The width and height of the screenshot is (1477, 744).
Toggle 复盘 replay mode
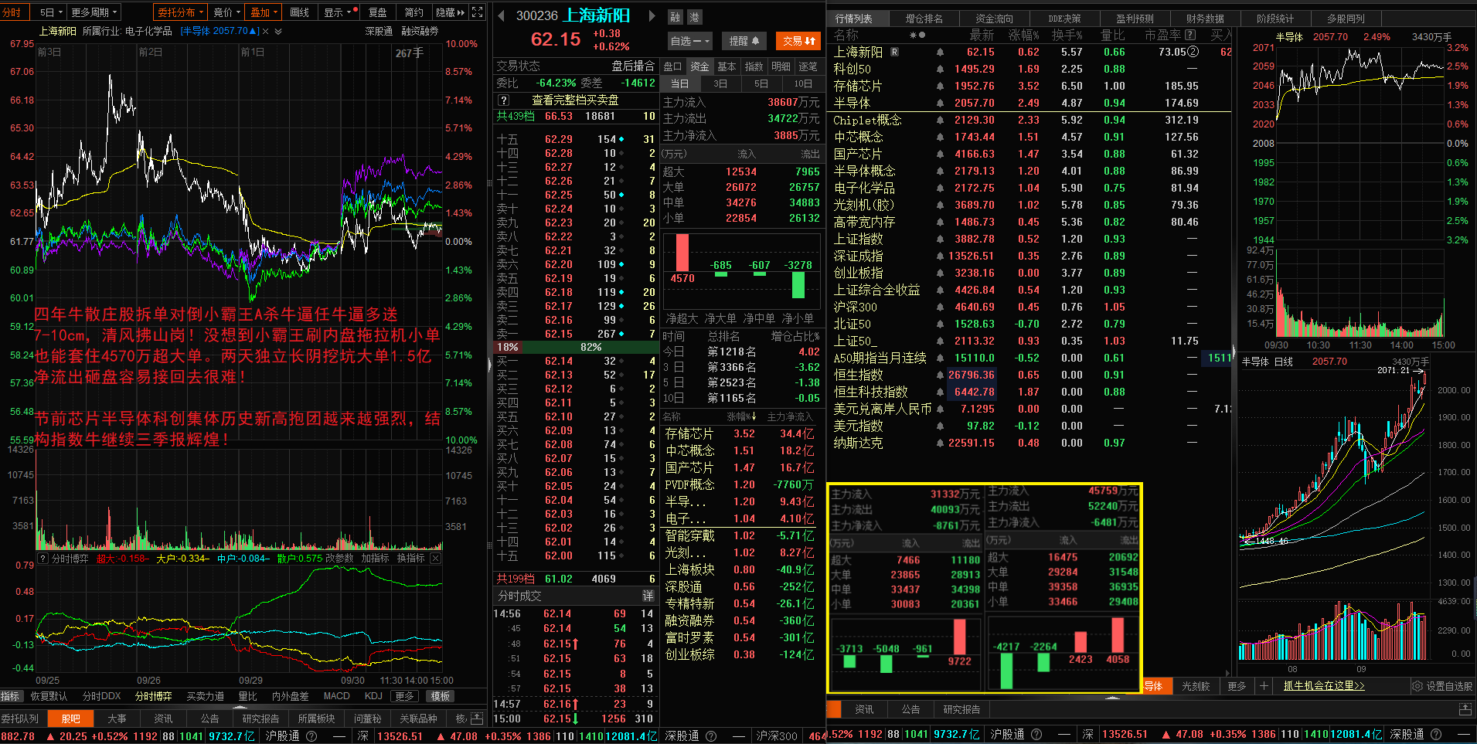click(x=377, y=12)
